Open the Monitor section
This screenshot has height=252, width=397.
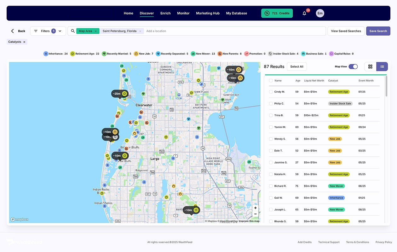(183, 13)
